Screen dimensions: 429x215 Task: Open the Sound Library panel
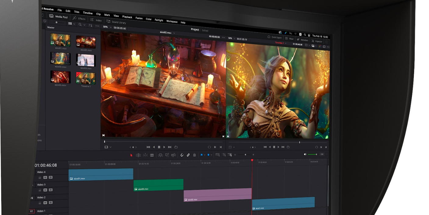click(x=116, y=22)
